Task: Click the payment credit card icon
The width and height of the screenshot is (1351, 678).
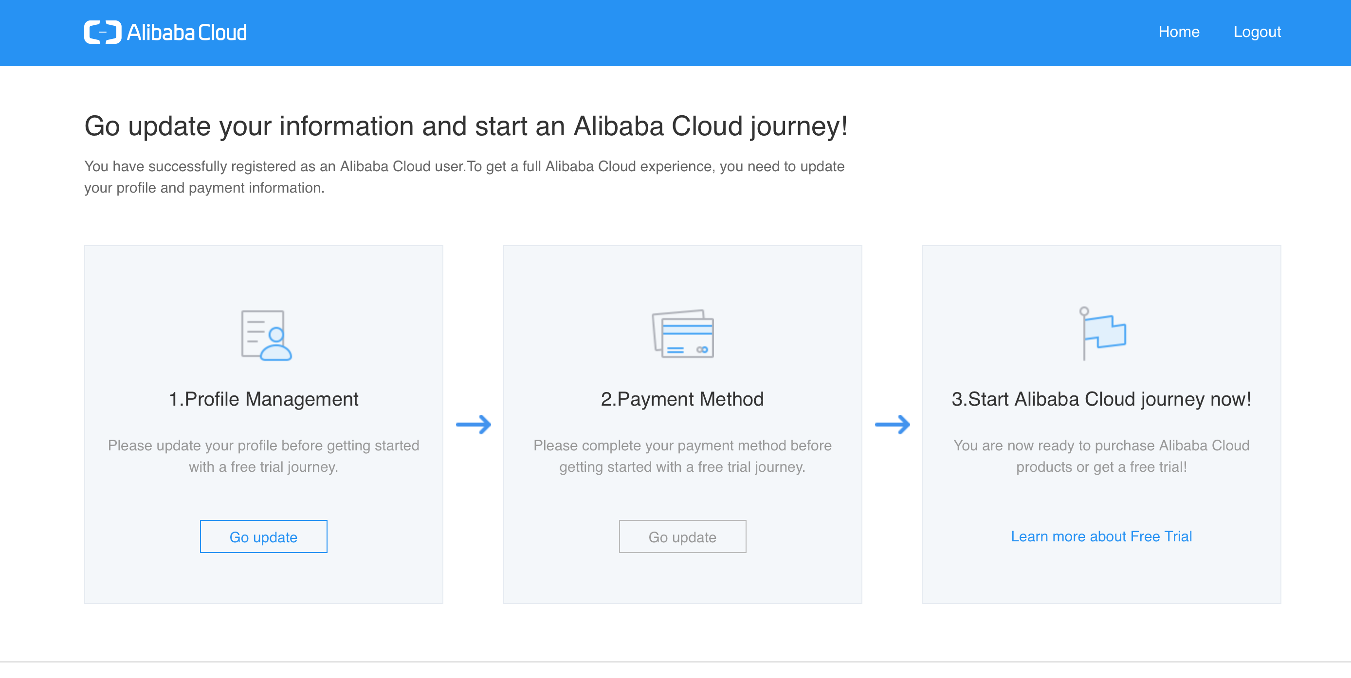Action: coord(682,334)
